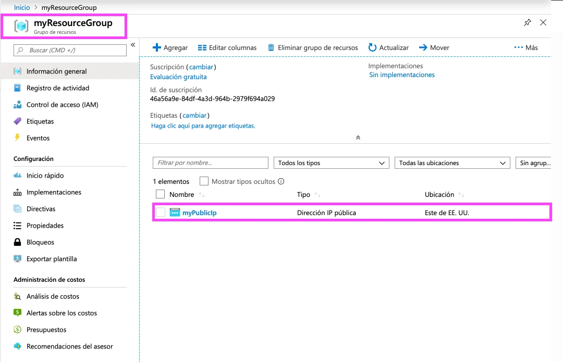Click the Información general cube icon
Image resolution: width=563 pixels, height=362 pixels.
coord(17,71)
